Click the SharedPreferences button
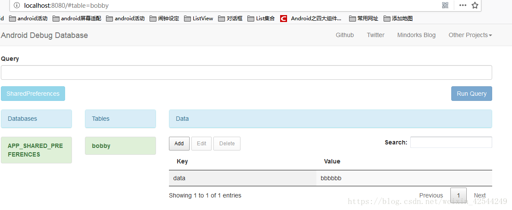512x210 pixels. pos(33,94)
